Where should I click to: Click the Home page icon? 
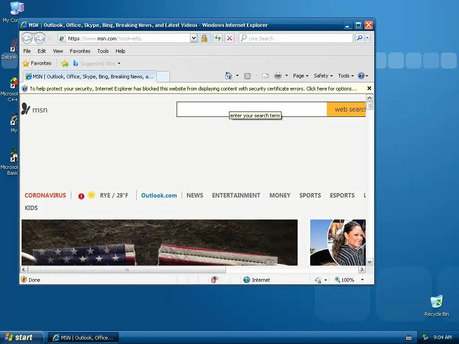tap(228, 76)
